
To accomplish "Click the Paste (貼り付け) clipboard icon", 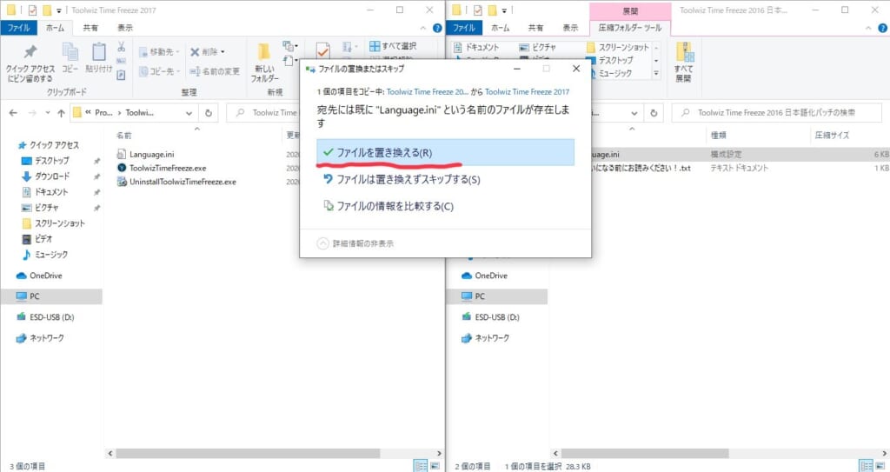I will [99, 57].
